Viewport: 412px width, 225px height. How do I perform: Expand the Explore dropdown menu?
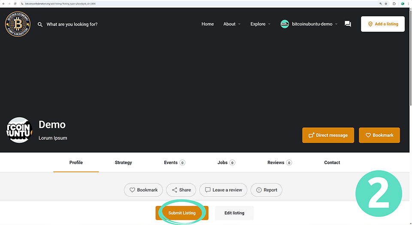tap(260, 24)
